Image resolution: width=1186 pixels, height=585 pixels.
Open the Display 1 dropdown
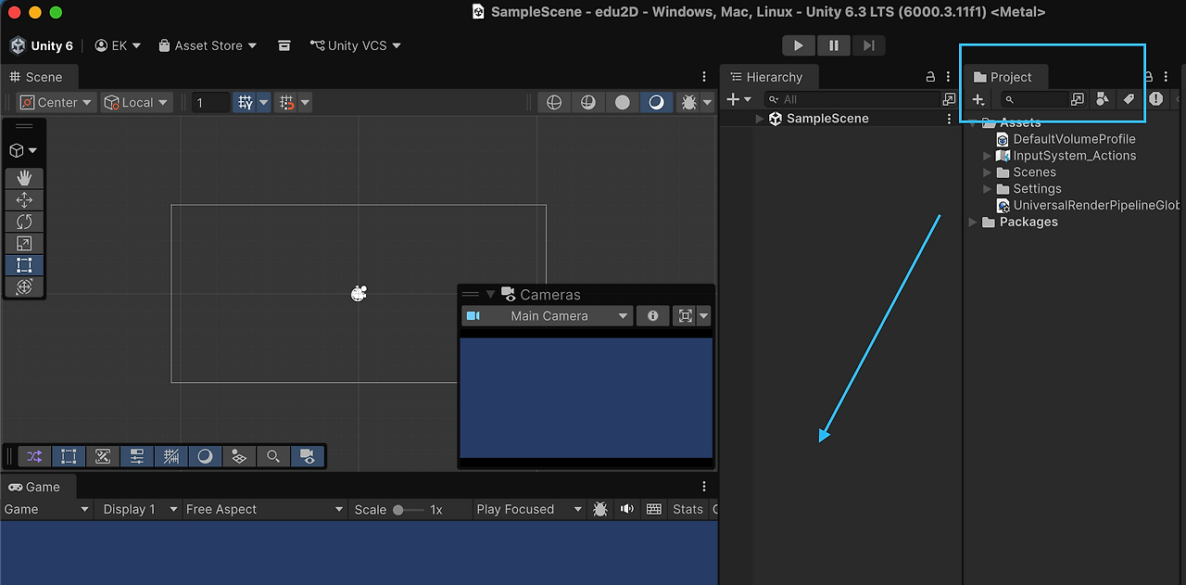[140, 509]
